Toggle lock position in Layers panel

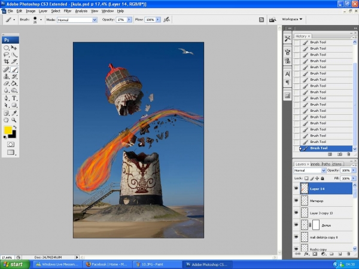click(317, 178)
